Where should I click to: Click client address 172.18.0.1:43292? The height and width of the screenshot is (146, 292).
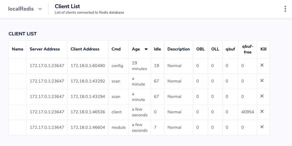[88, 81]
